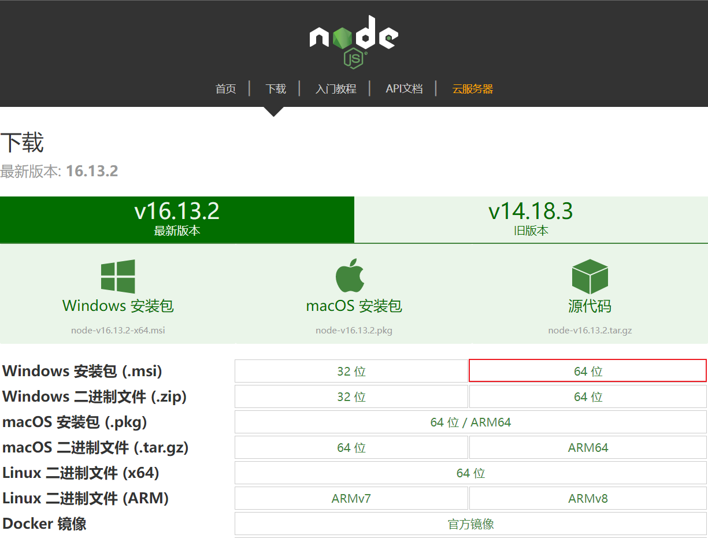Open the 下载 navigation item
The image size is (708, 538).
[276, 89]
